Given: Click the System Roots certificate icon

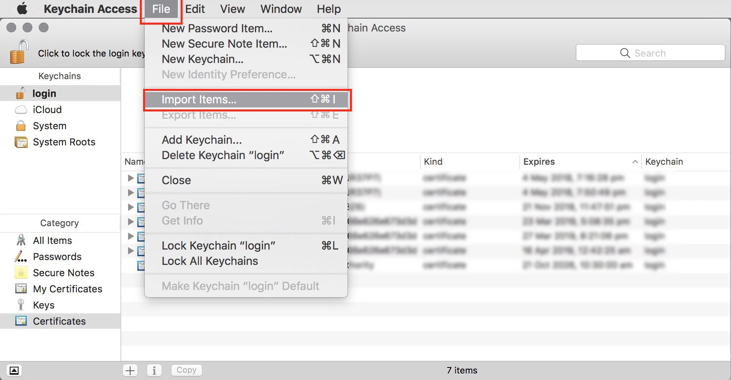Looking at the screenshot, I should tap(21, 142).
